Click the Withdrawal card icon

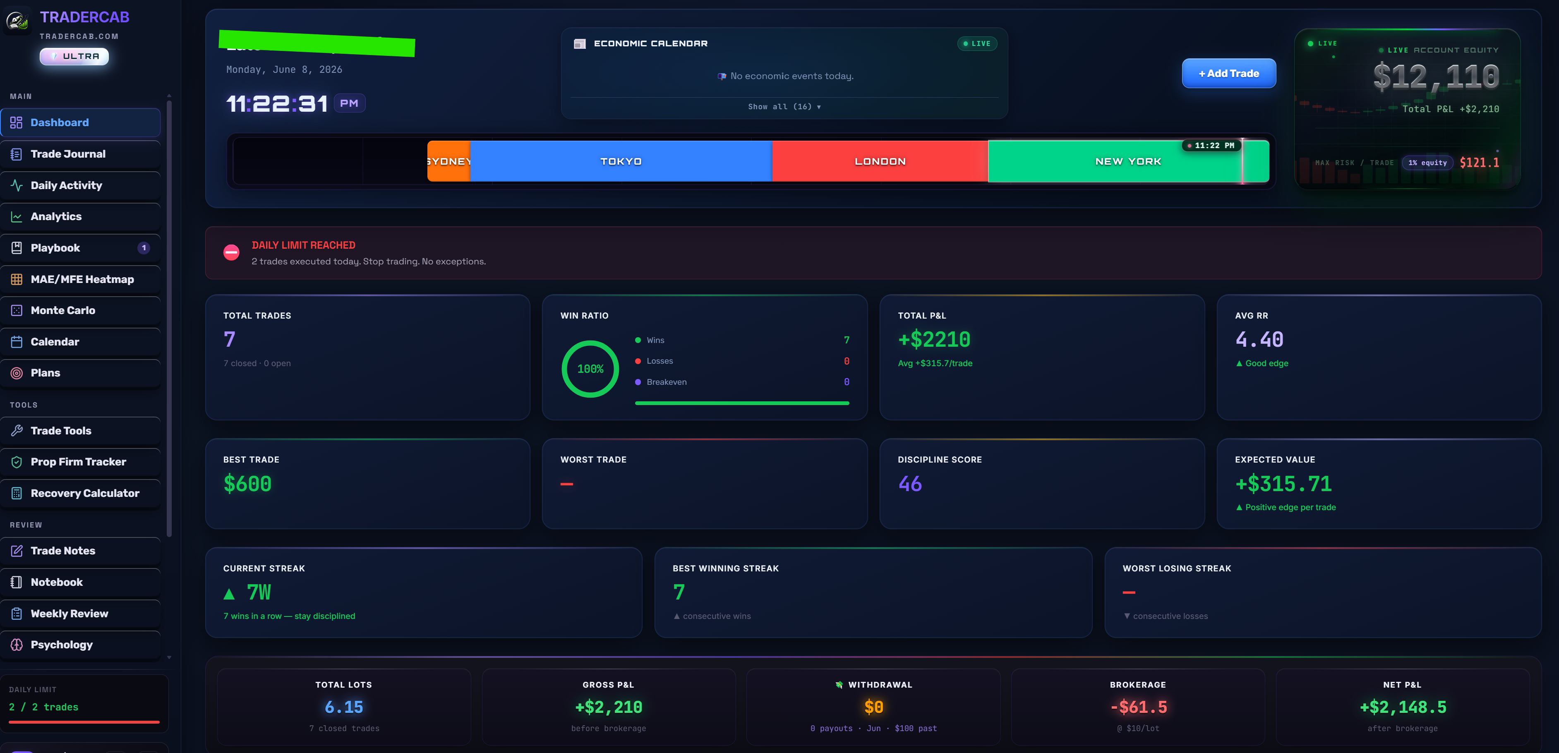click(x=839, y=685)
